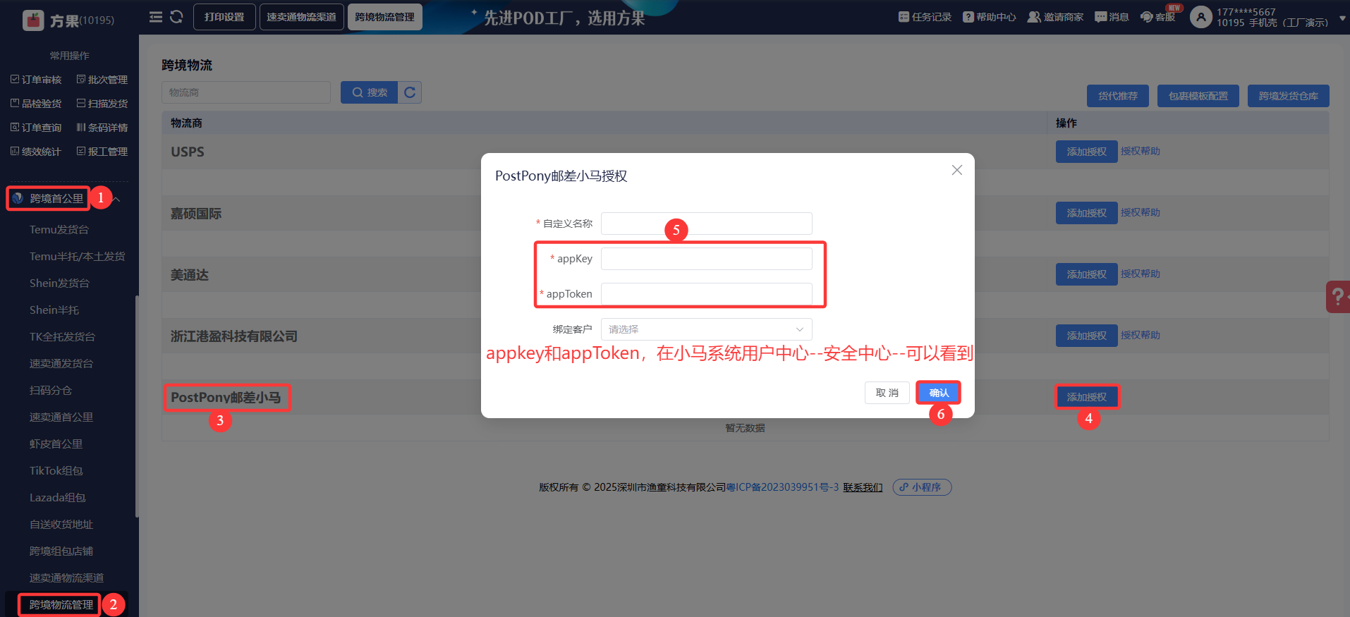Screen dimensions: 1350x617
Task: Focus the 自定义名称 input field
Action: (707, 224)
